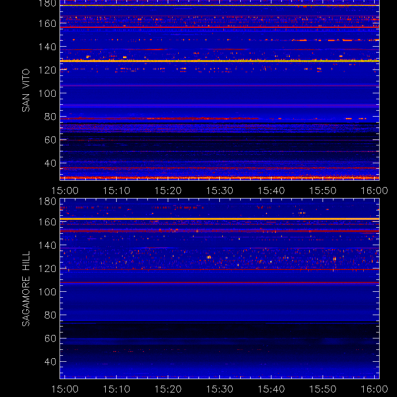Click 15:10 time label under Sagamore Hill plot
This screenshot has height=397, width=397.
click(117, 389)
